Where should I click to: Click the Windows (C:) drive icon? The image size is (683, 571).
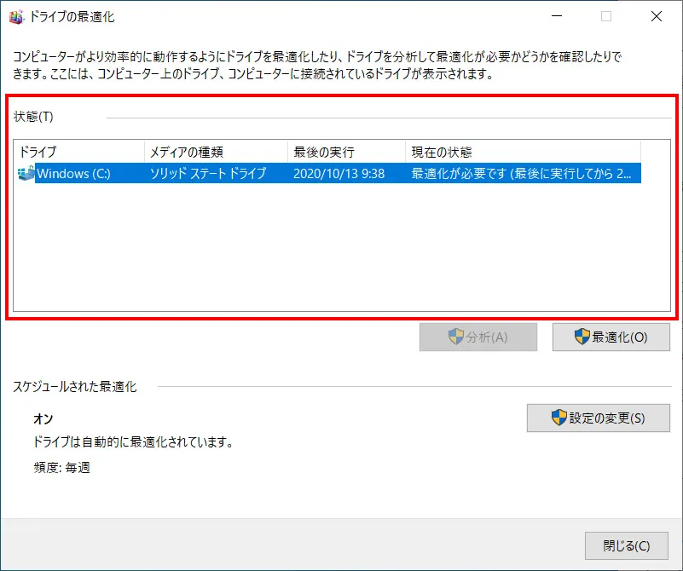pyautogui.click(x=26, y=173)
